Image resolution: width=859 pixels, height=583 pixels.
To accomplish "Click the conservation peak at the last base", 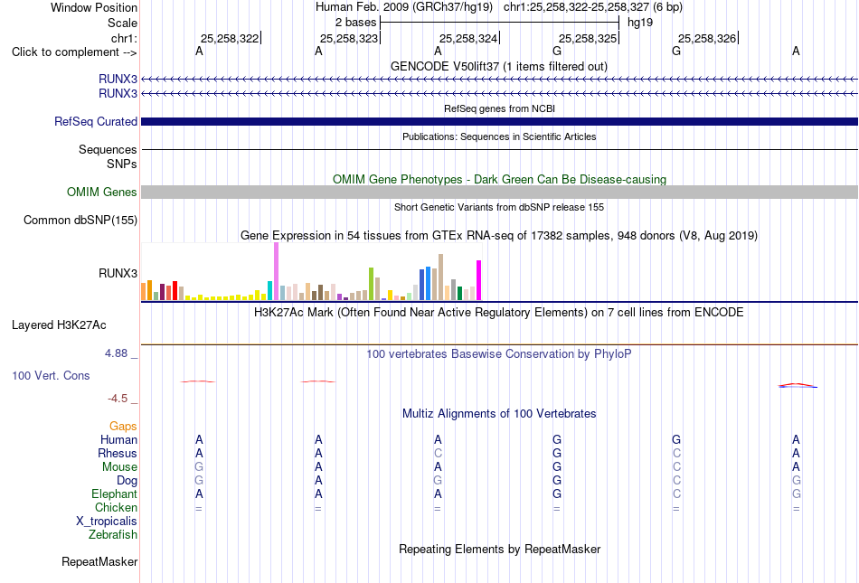I will pyautogui.click(x=798, y=385).
